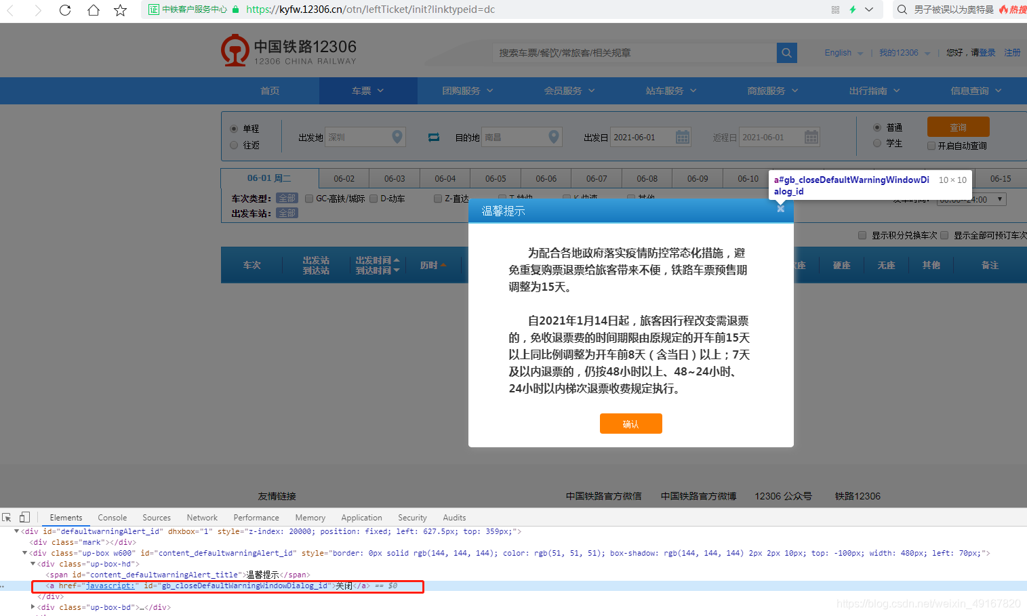
Task: Switch to the DevTools Sources tab
Action: point(157,518)
